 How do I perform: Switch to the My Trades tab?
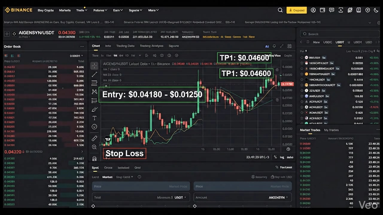click(x=331, y=130)
